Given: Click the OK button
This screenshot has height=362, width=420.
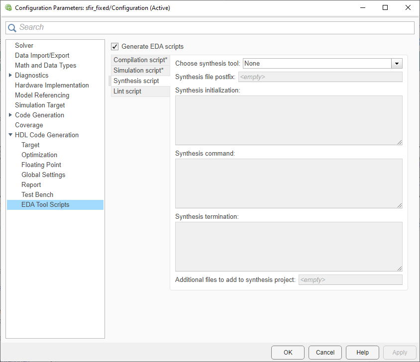Looking at the screenshot, I should [288, 352].
